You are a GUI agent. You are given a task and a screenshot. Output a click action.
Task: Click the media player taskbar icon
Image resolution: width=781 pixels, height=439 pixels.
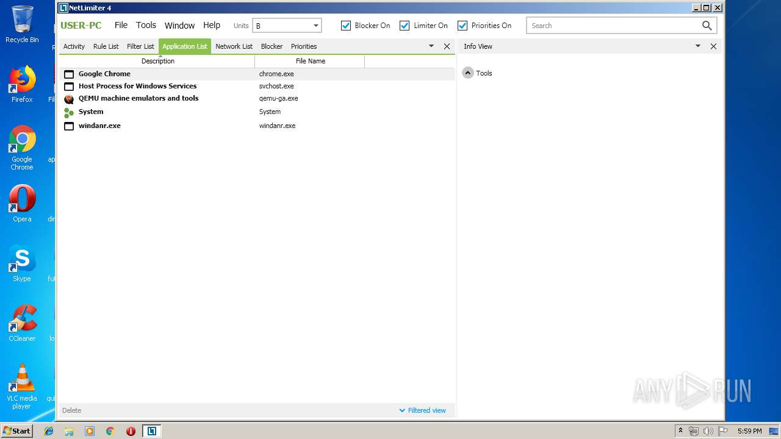(90, 431)
